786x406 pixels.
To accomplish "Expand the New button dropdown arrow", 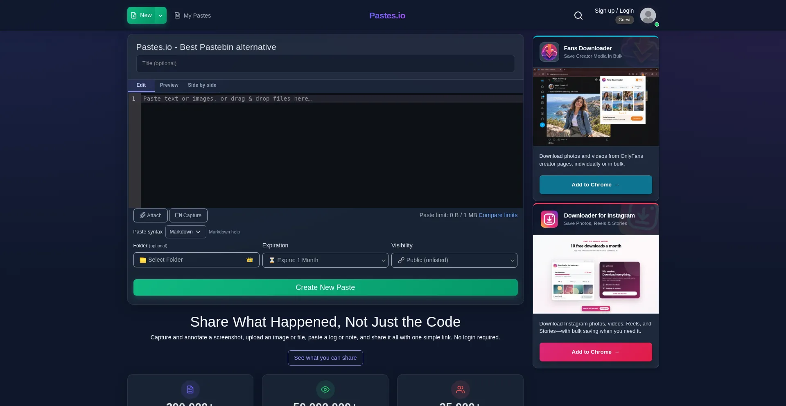I will (160, 16).
